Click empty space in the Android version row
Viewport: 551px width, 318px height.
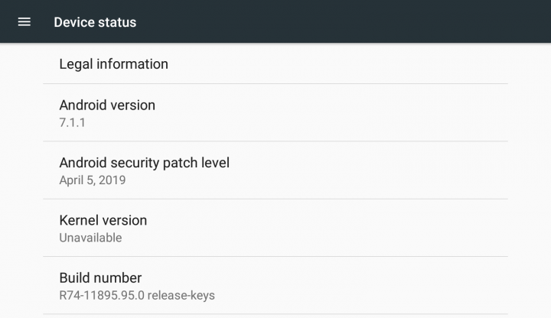click(334, 112)
